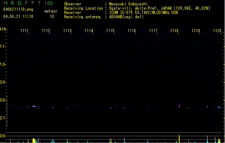225x143 pixels.
Task: Click time marker 1113
Action: [x=67, y=31]
